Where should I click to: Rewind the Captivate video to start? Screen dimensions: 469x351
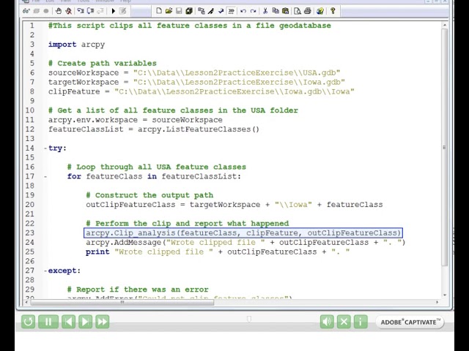point(28,322)
